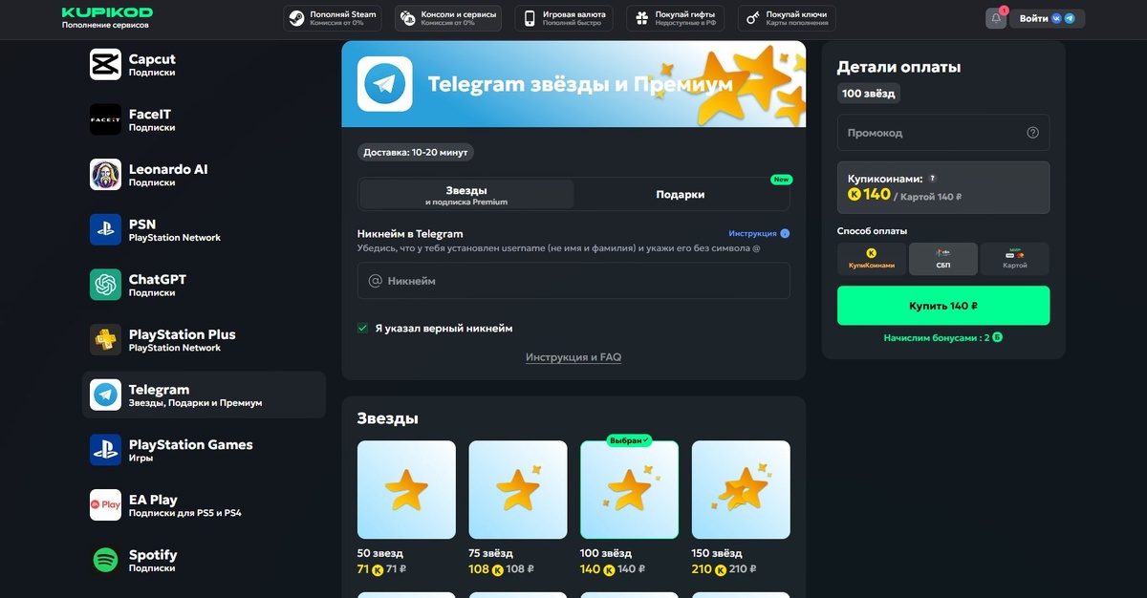Click into the Промокод input field

943,133
